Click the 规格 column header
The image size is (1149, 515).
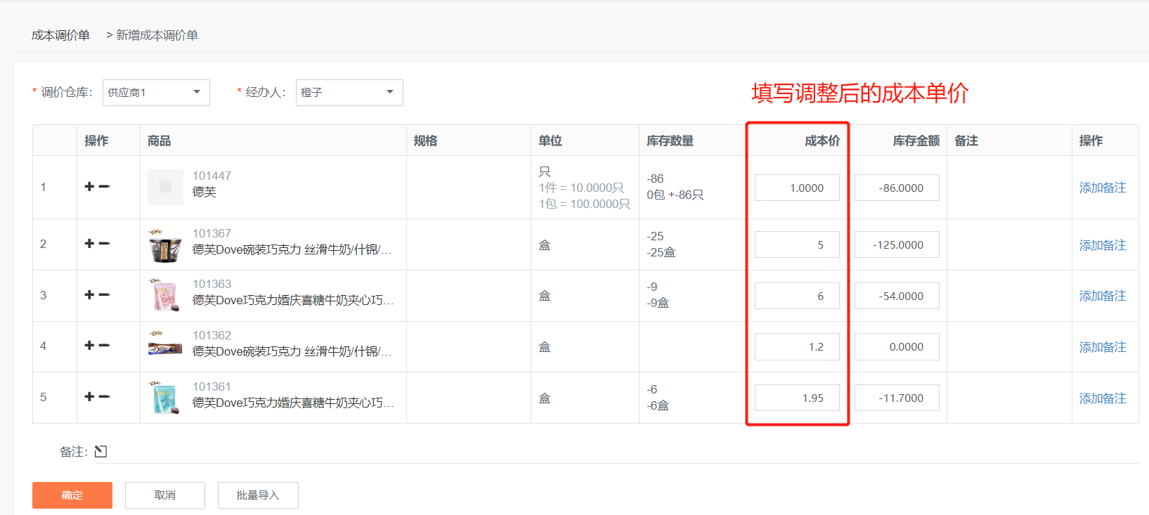pos(426,141)
